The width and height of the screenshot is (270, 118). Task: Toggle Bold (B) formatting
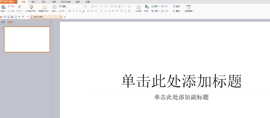(x=70, y=11)
